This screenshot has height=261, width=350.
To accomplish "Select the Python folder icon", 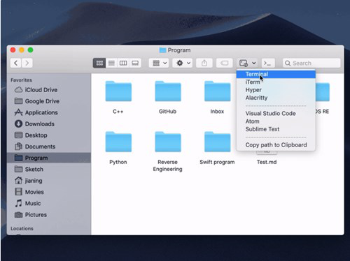I will coord(118,142).
